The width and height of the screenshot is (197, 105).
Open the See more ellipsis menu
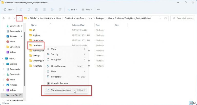click(99, 9)
